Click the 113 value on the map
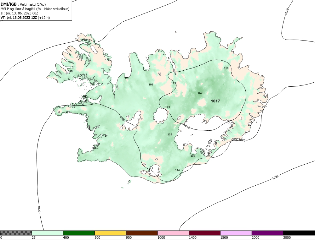315x240 pixels. pos(174,83)
